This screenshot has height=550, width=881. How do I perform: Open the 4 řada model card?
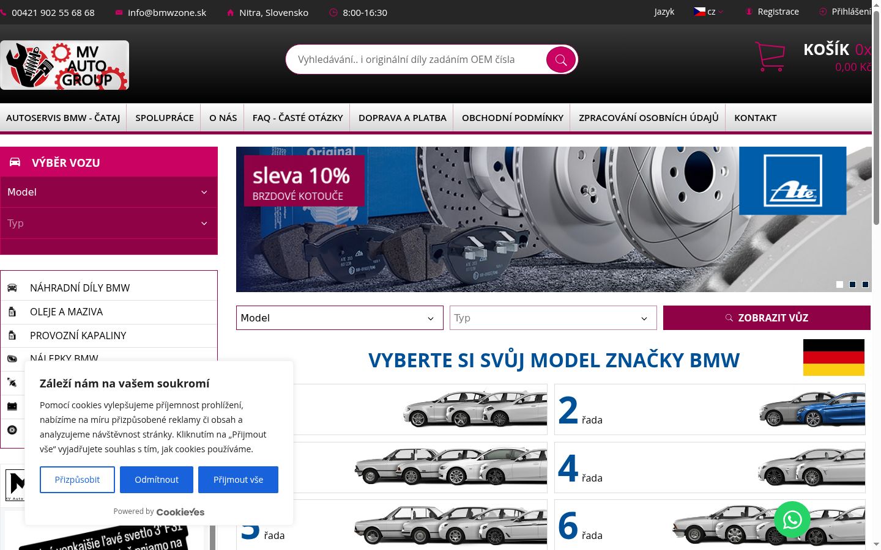710,468
